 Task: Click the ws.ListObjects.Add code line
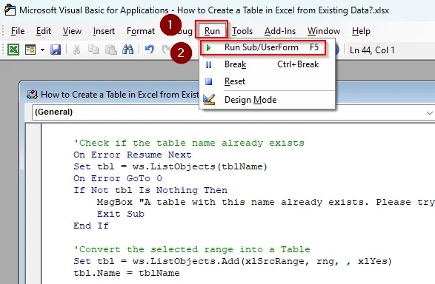tap(233, 261)
